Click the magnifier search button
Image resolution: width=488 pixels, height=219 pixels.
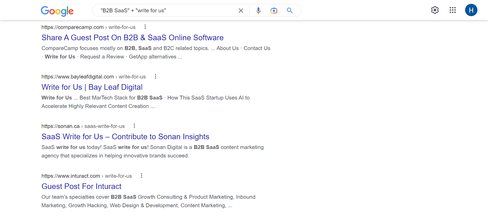(290, 11)
